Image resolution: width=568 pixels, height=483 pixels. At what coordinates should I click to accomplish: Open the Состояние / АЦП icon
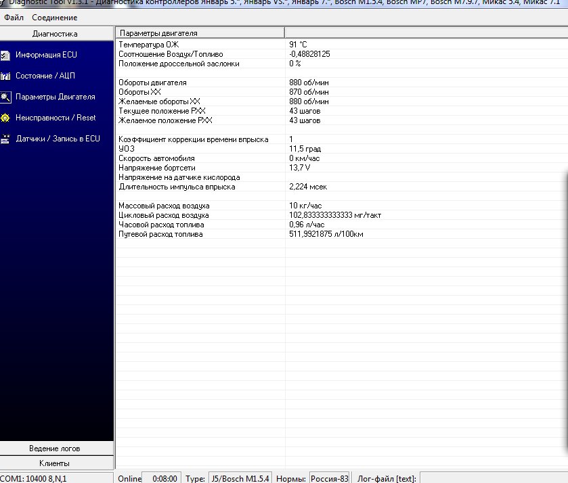point(5,76)
